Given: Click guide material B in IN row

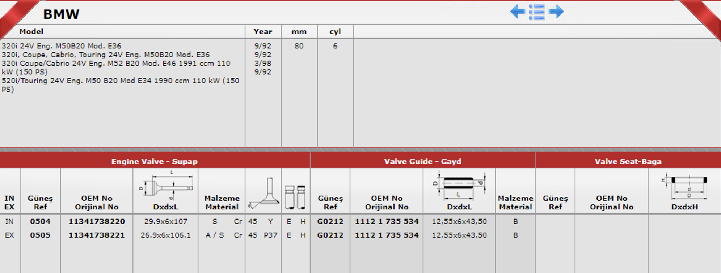Looking at the screenshot, I should [515, 221].
